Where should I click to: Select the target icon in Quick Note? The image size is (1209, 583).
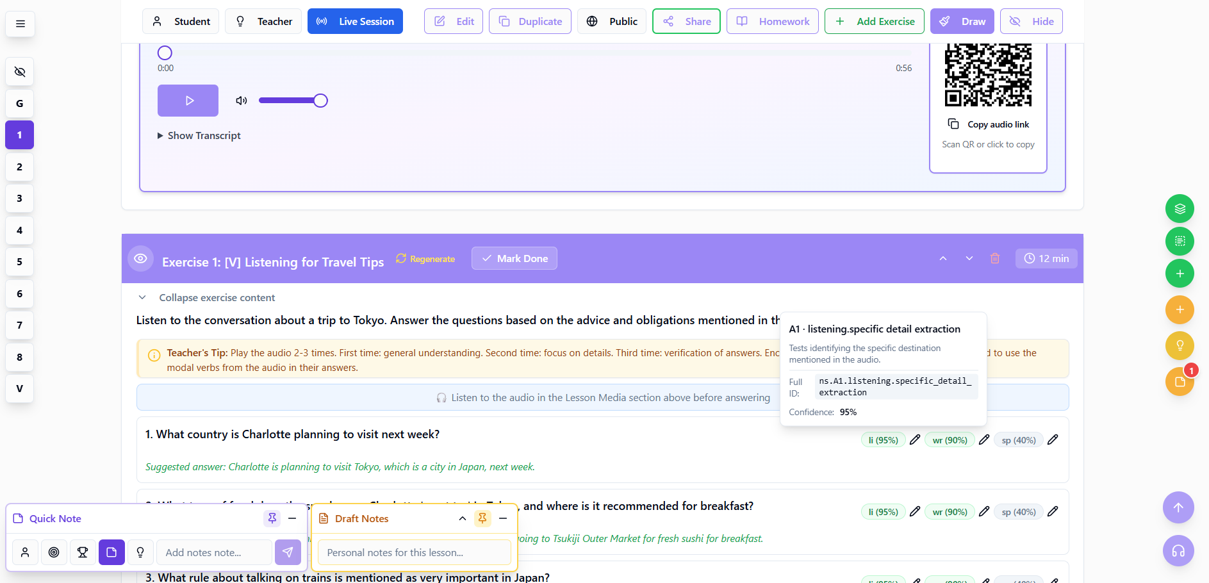pyautogui.click(x=54, y=552)
